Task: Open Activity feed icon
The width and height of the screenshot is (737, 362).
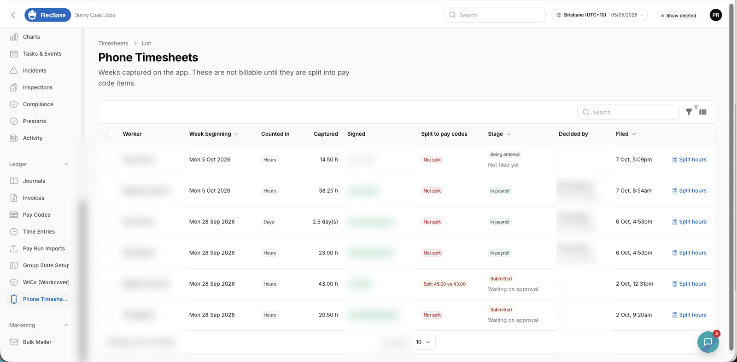Action: click(x=14, y=138)
